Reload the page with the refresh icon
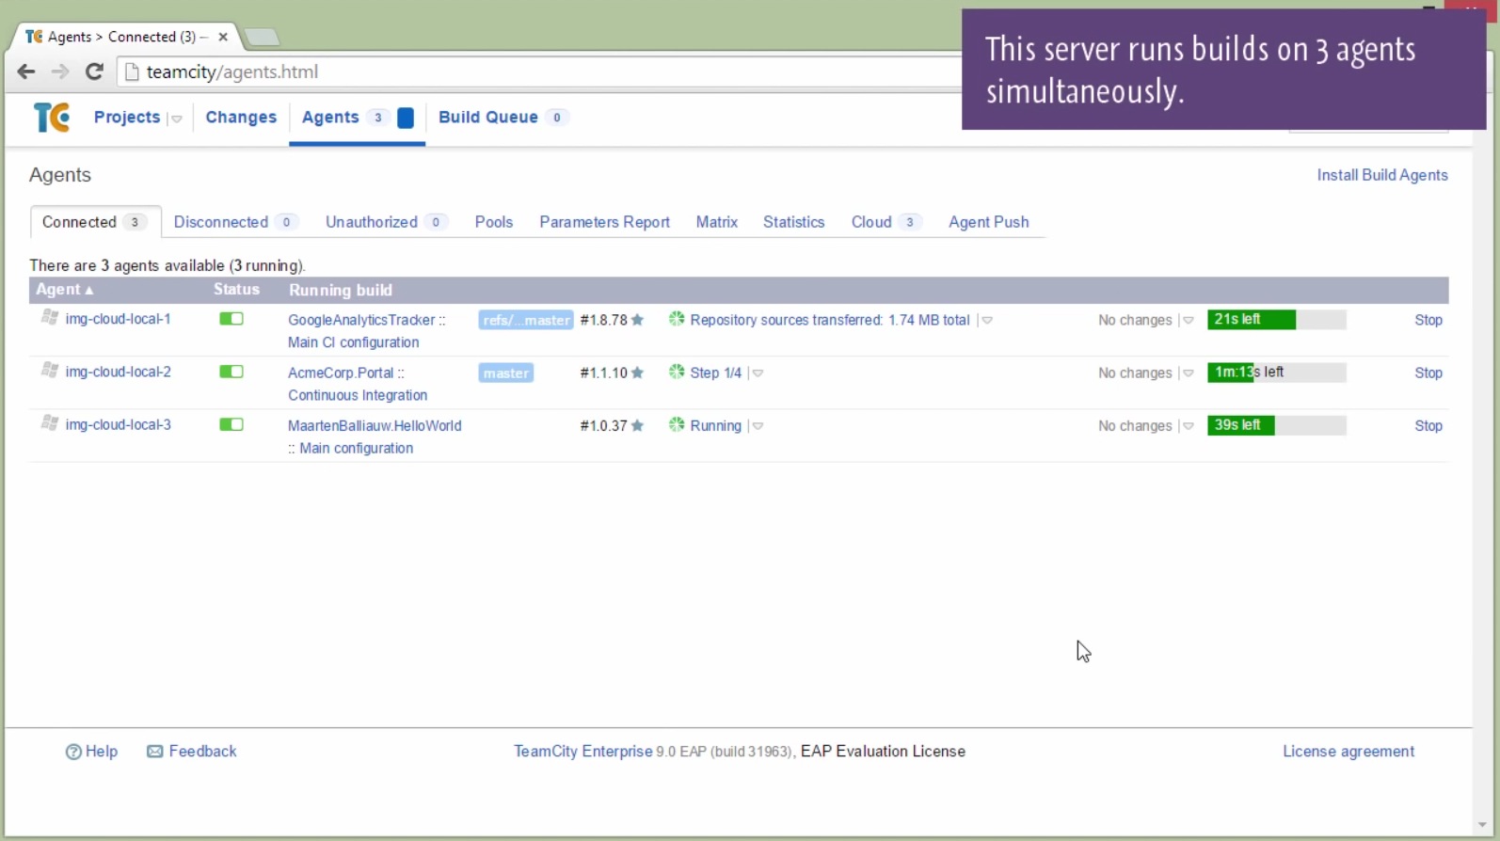The width and height of the screenshot is (1500, 841). tap(94, 71)
